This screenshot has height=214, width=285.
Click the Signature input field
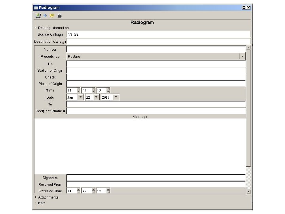click(156, 178)
